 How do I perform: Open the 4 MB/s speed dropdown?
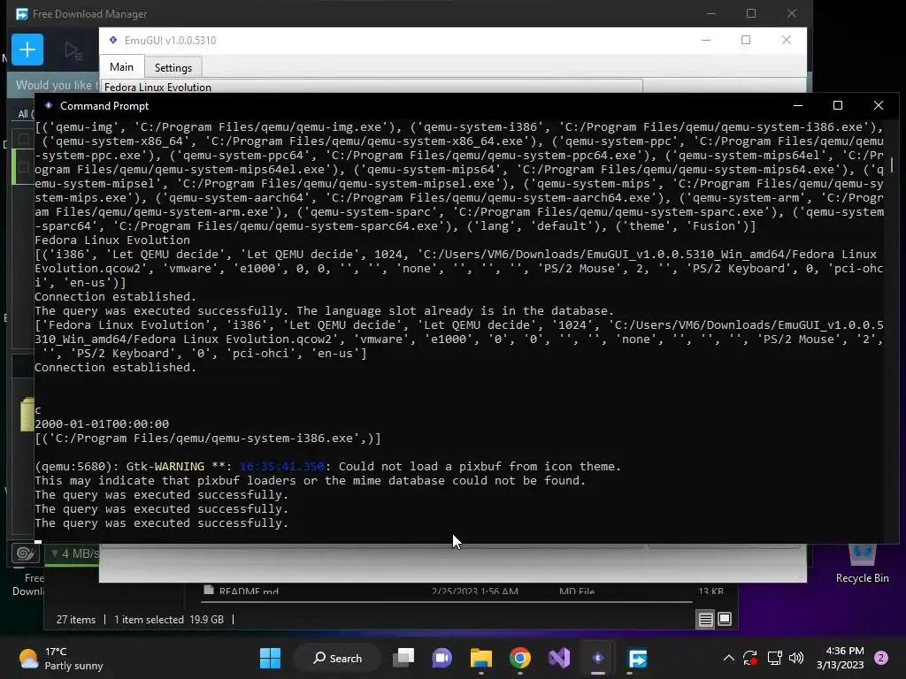click(x=72, y=553)
